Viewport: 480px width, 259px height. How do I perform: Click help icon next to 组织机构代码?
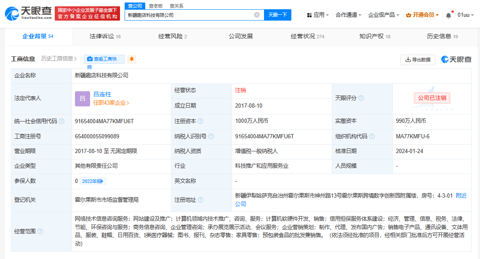tap(372, 137)
